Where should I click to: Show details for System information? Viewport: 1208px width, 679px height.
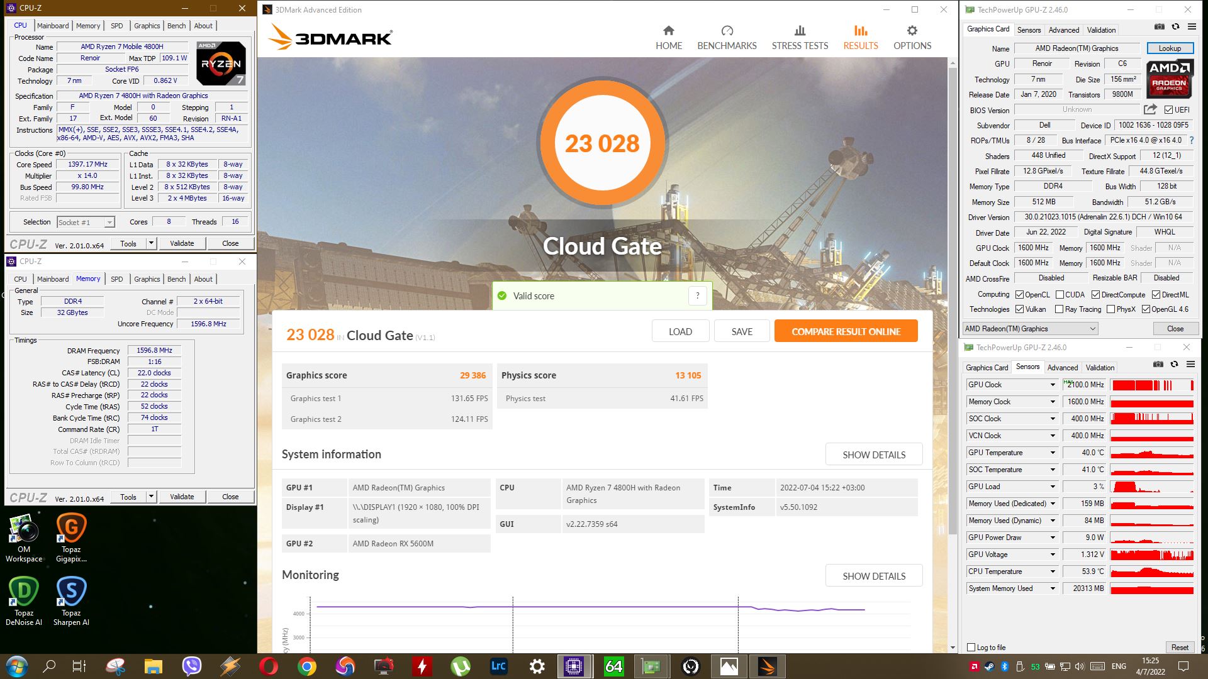[x=874, y=455]
